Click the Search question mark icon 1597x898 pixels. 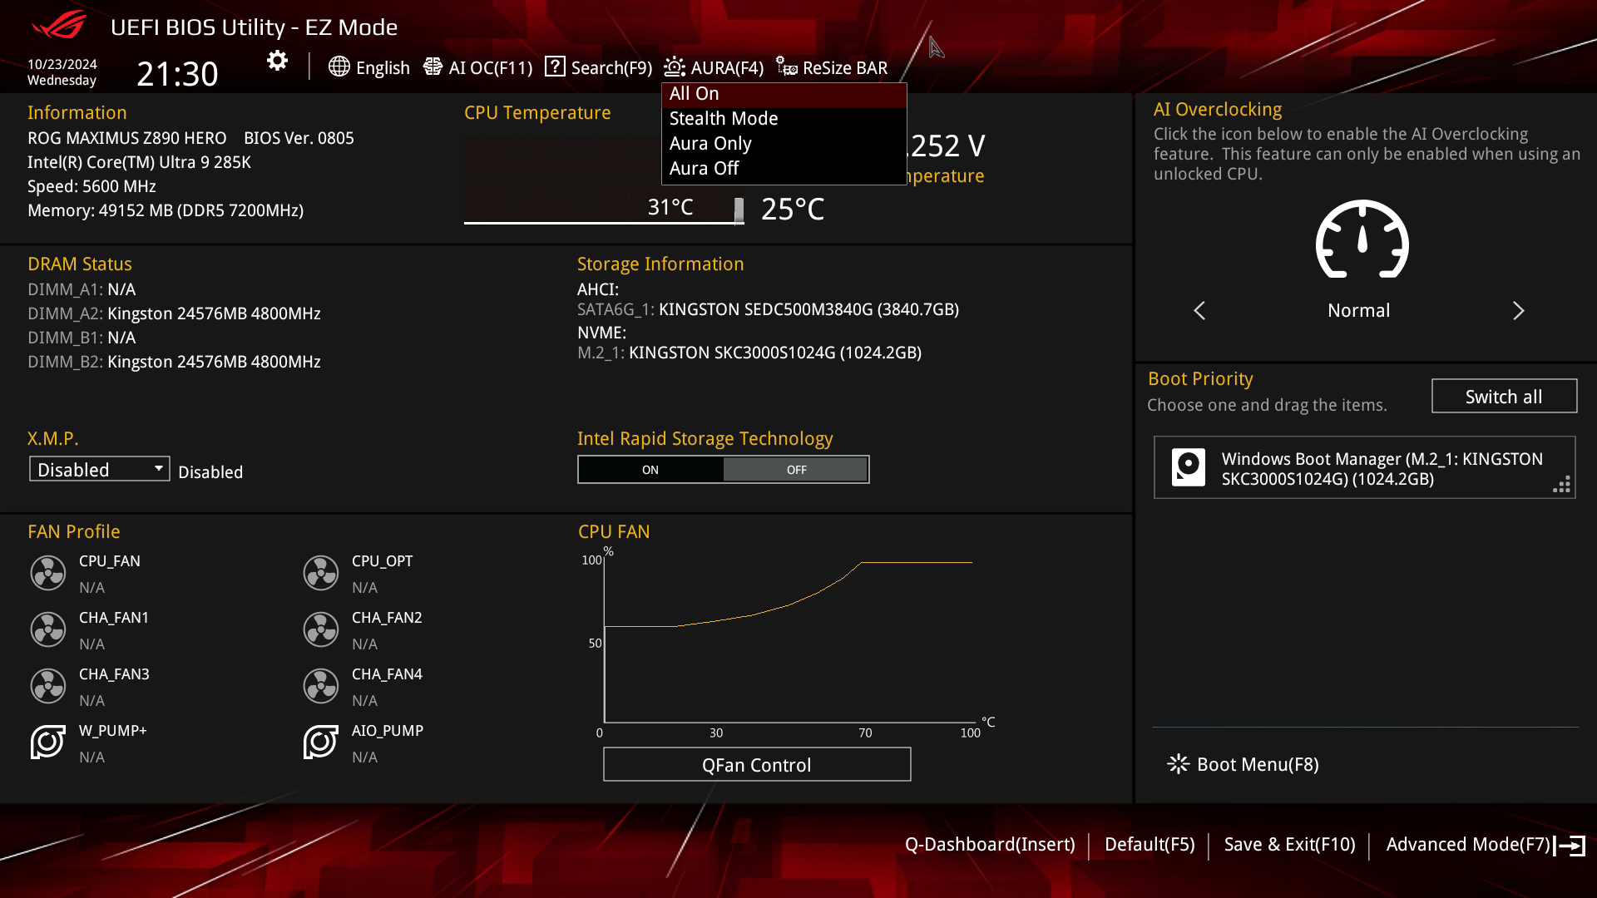coord(555,67)
